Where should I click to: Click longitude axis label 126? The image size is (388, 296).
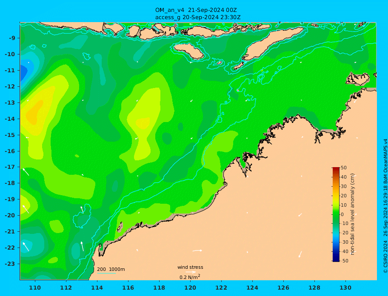tap(283, 288)
